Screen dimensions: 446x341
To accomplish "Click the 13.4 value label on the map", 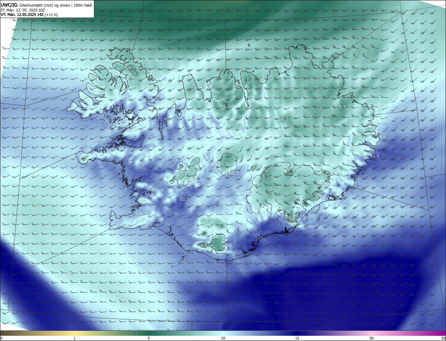I will pos(162,119).
